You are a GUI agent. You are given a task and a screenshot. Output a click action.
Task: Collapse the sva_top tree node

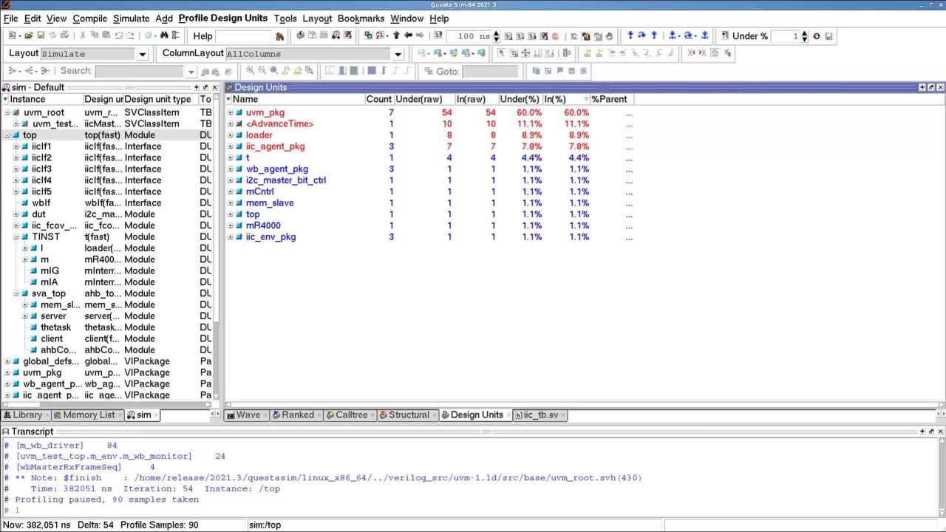16,293
